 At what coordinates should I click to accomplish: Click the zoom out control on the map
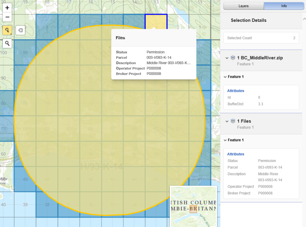(x=7, y=17)
